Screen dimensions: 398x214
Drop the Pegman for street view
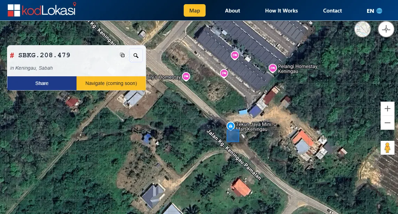(387, 148)
